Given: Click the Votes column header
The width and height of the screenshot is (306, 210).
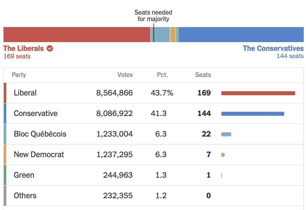Looking at the screenshot, I should [x=125, y=75].
